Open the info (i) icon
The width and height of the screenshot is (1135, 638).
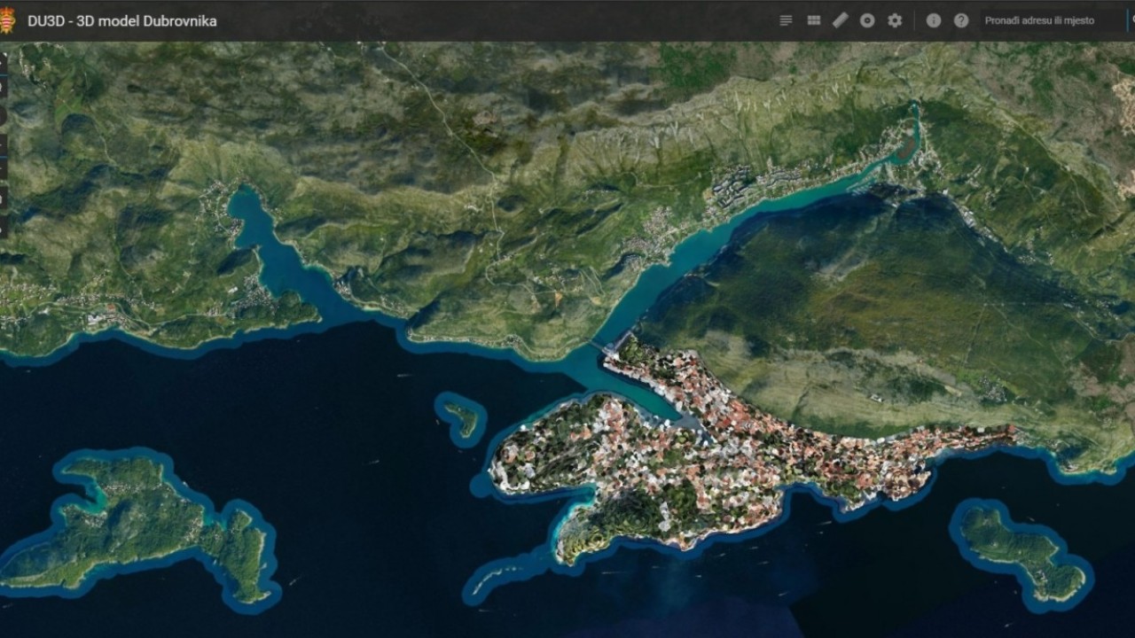(x=934, y=20)
